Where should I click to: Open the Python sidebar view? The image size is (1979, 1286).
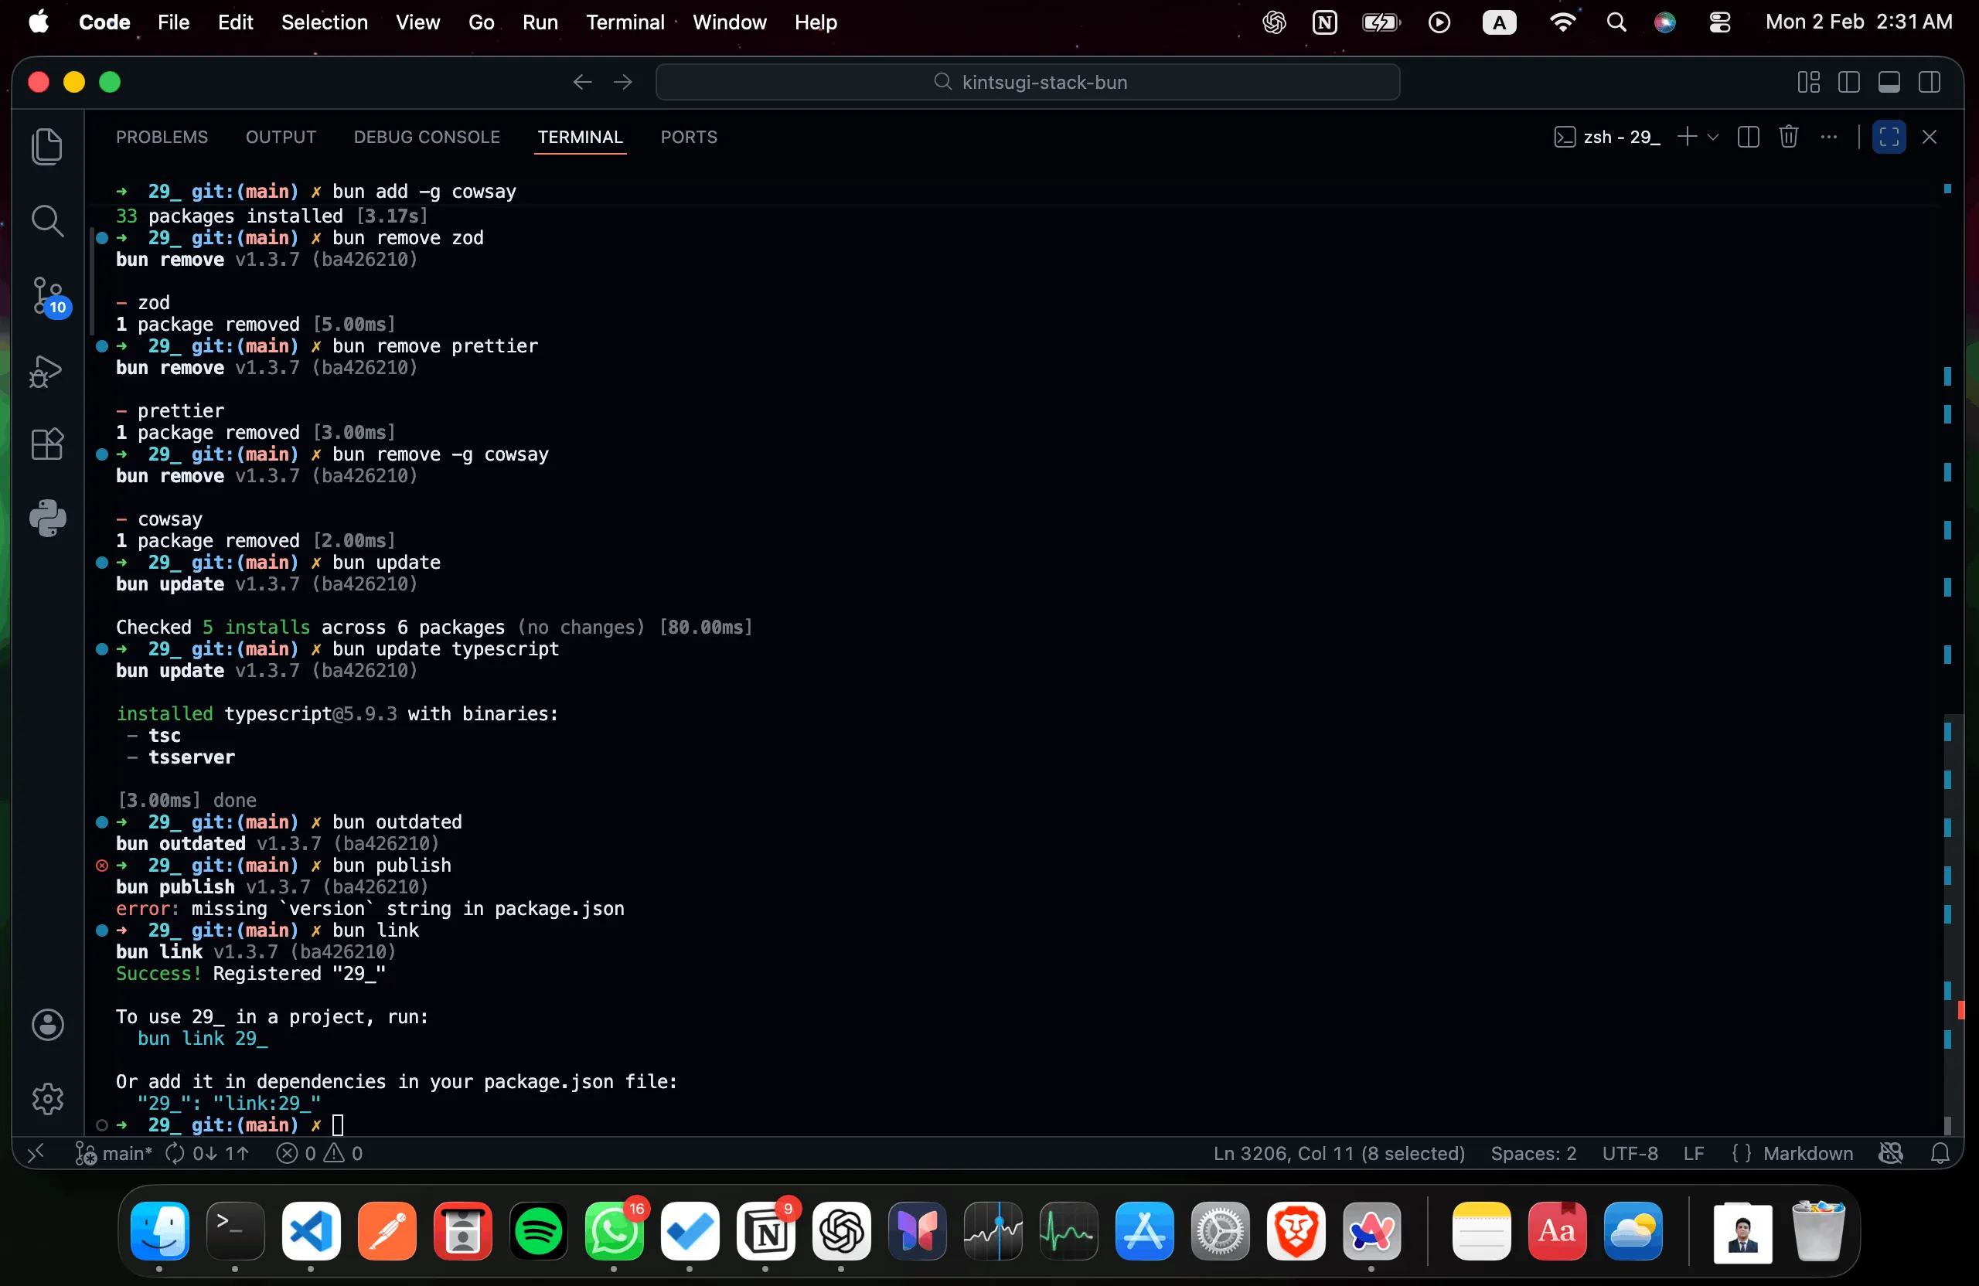(47, 518)
